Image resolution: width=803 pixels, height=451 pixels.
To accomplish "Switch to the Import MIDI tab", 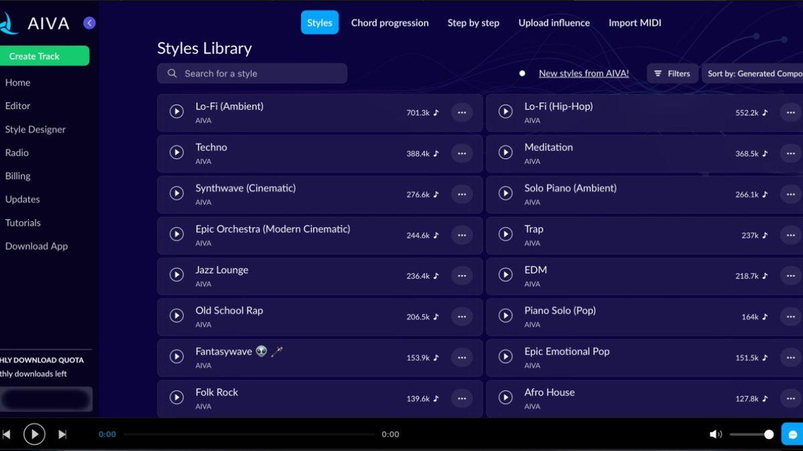I will (634, 23).
